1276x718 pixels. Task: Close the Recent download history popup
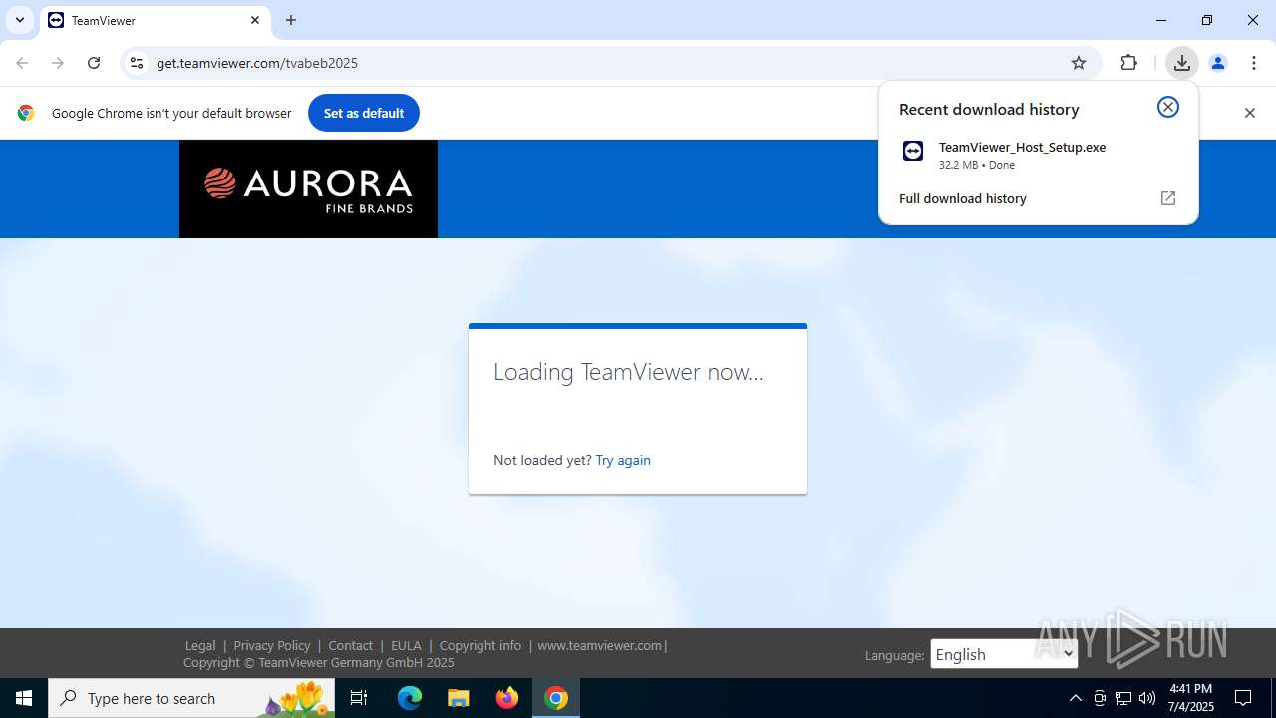(x=1168, y=107)
